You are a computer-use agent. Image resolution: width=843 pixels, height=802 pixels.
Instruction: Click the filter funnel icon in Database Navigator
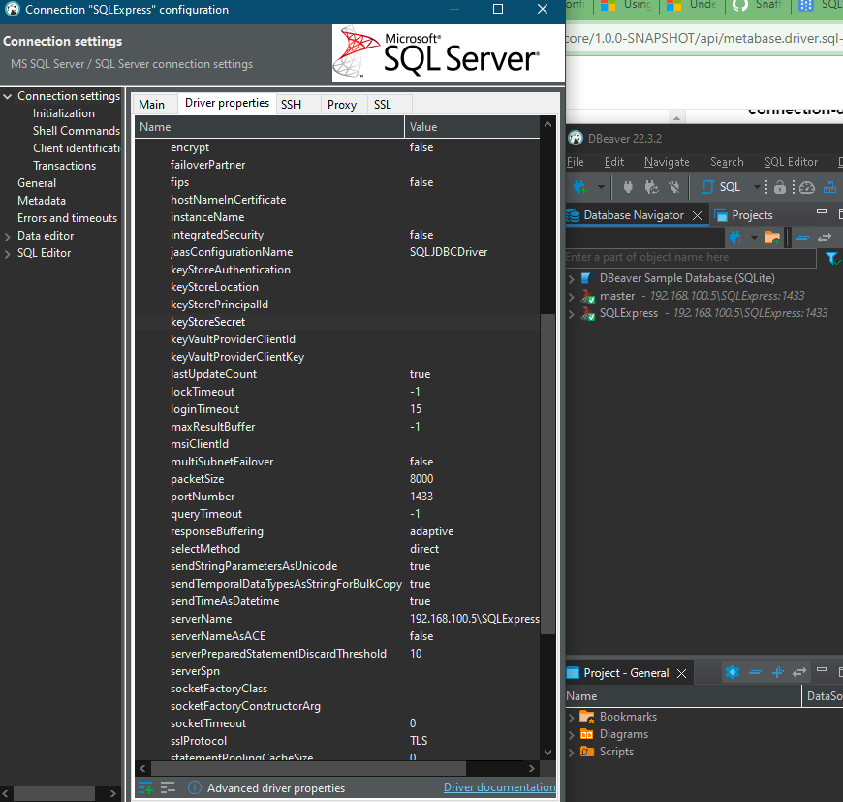pos(832,258)
